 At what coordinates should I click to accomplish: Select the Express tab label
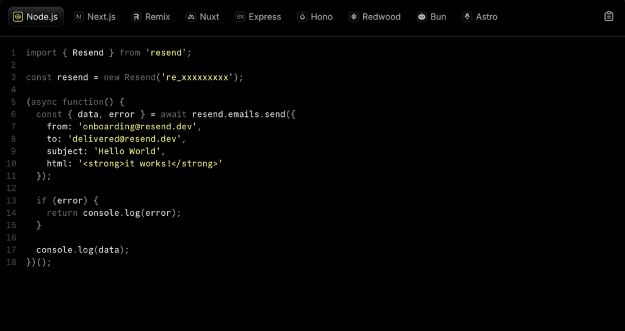265,16
